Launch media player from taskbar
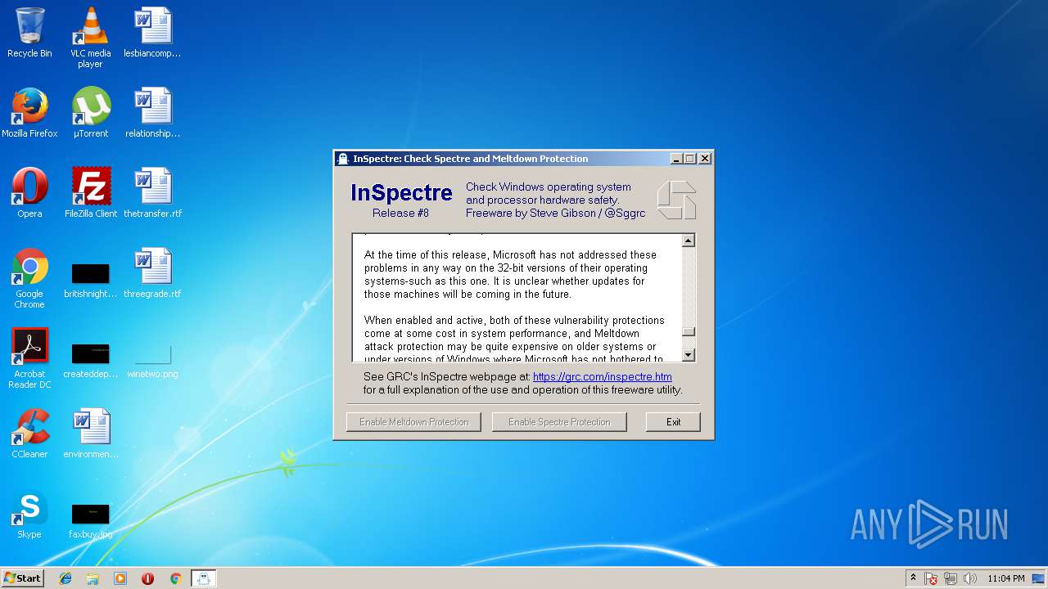This screenshot has width=1048, height=589. tap(120, 578)
